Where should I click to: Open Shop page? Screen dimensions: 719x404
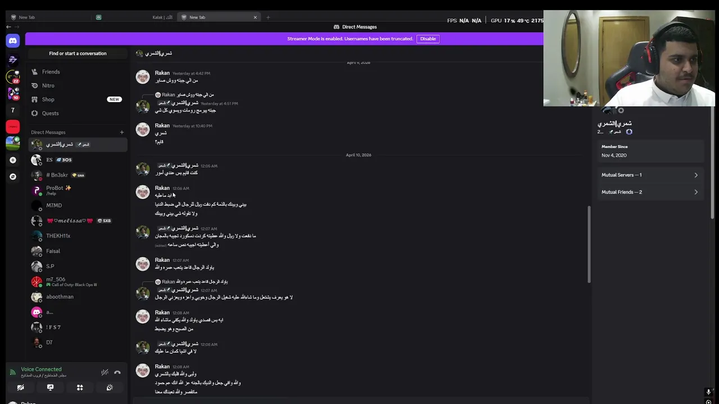tap(78, 99)
